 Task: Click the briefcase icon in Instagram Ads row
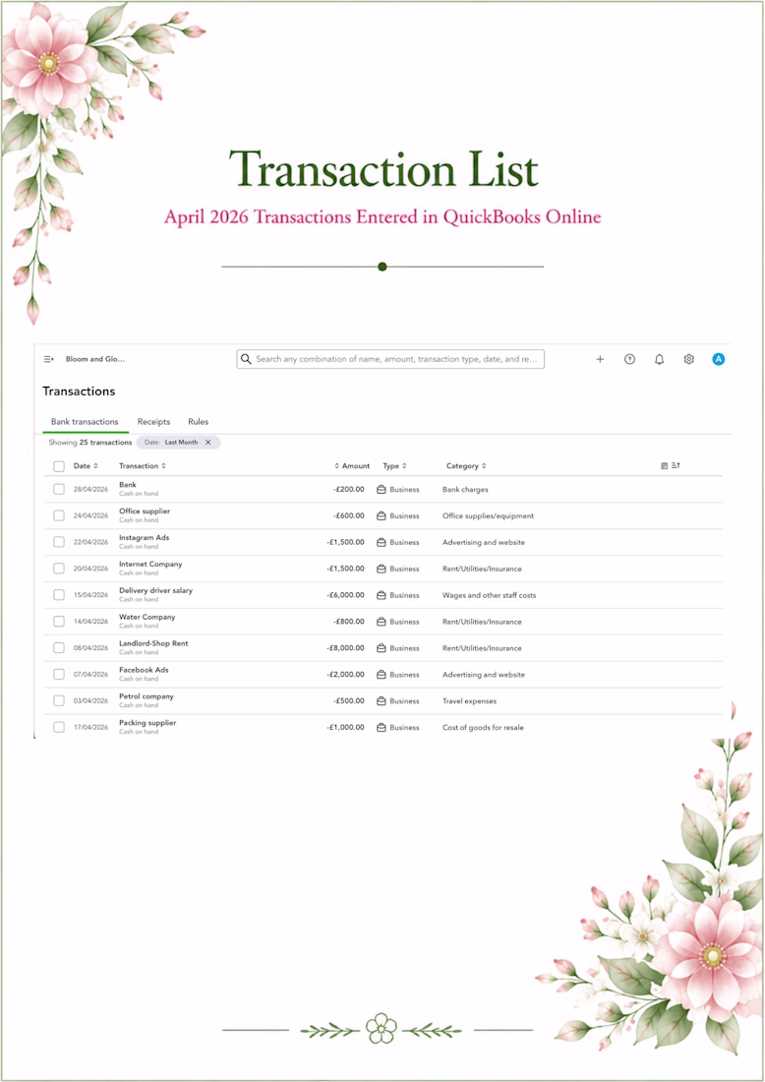tap(381, 542)
